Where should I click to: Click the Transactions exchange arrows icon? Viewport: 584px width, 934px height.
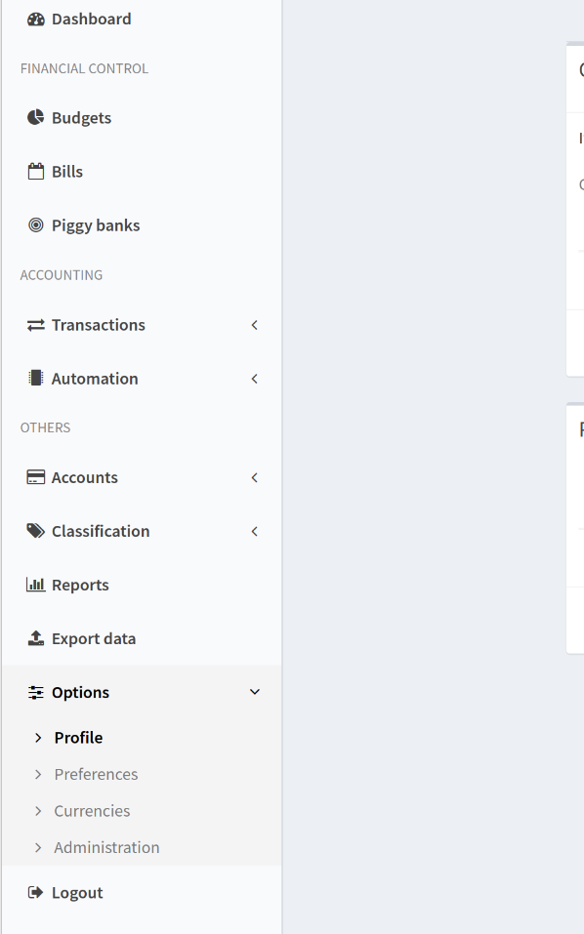click(x=36, y=325)
